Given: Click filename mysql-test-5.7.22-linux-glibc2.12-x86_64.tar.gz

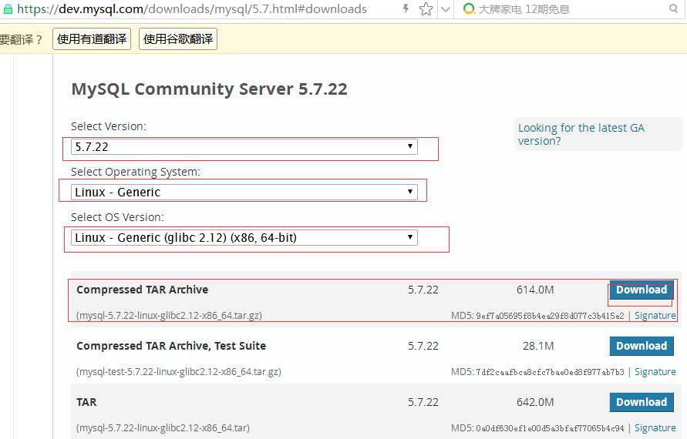Looking at the screenshot, I should click(x=179, y=371).
